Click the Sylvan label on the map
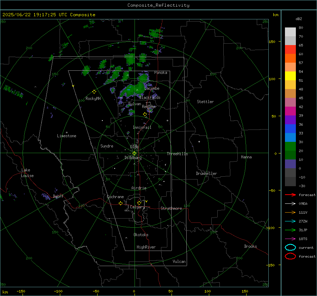The height and width of the screenshot is (296, 317). [135, 104]
